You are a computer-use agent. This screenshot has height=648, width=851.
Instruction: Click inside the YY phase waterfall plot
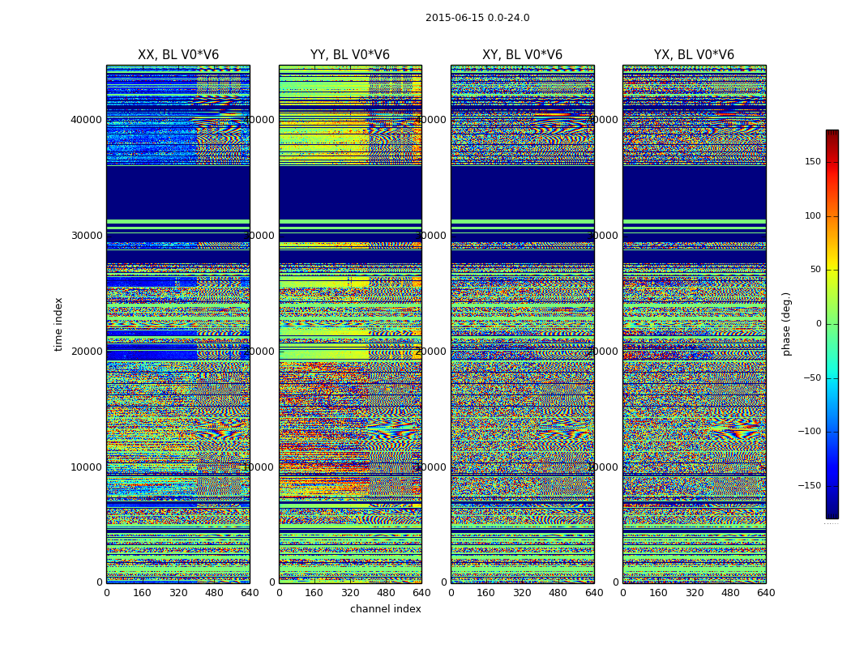(x=350, y=324)
